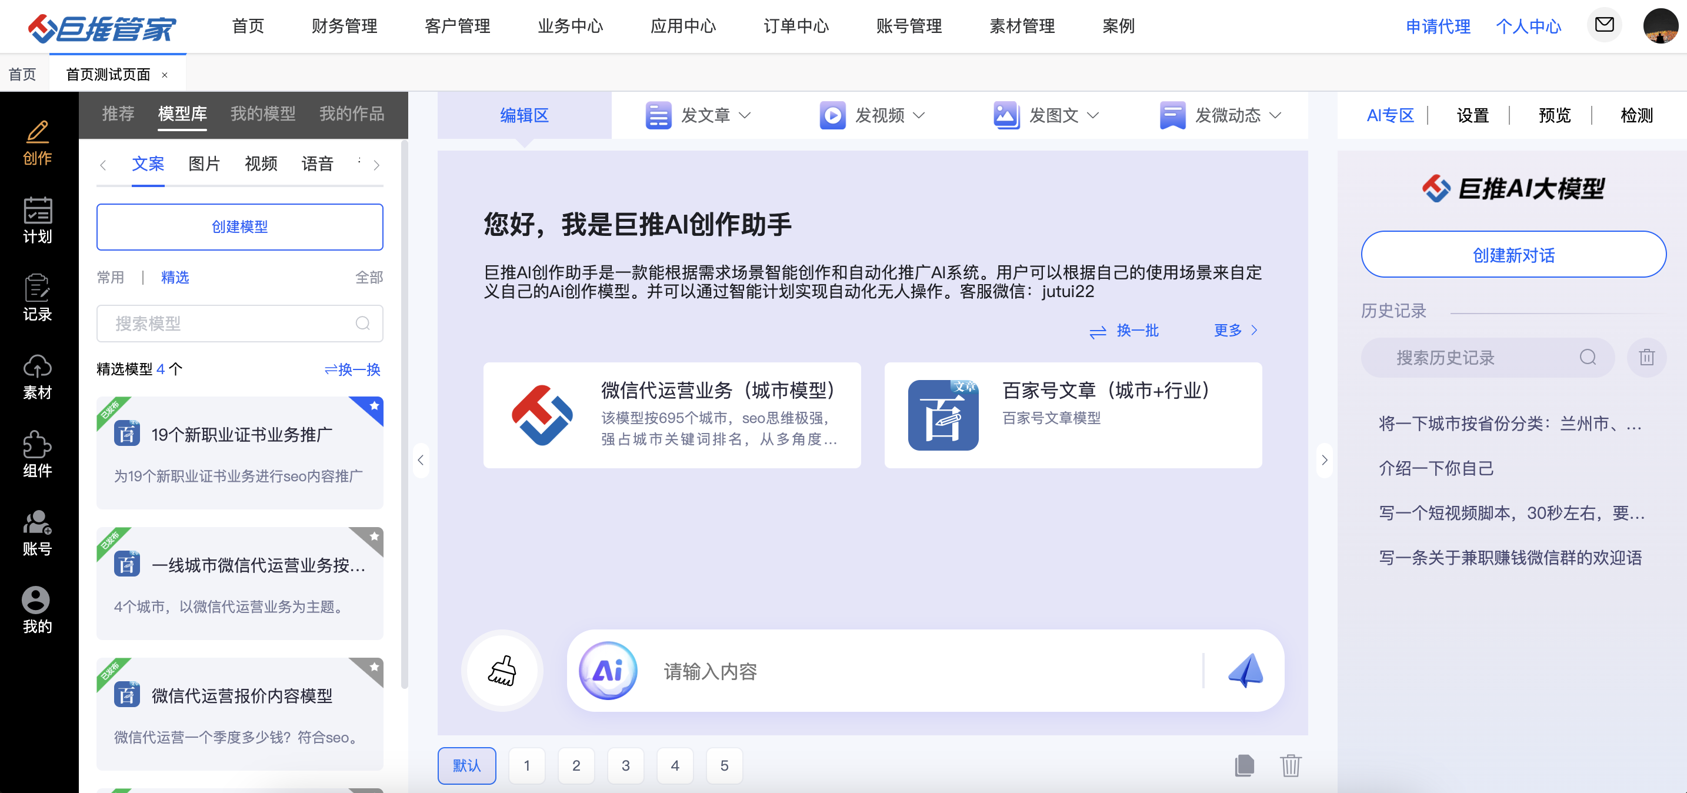Click the trash icon below the editor

point(1291,765)
